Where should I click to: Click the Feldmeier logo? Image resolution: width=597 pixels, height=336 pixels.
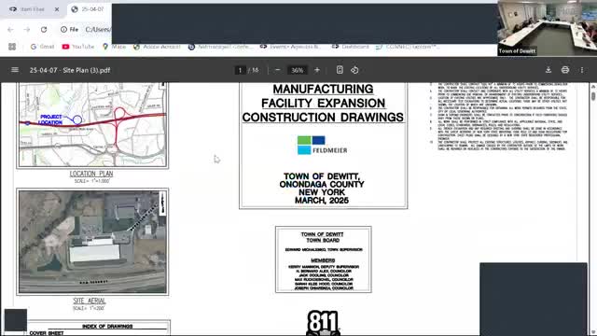pyautogui.click(x=322, y=146)
